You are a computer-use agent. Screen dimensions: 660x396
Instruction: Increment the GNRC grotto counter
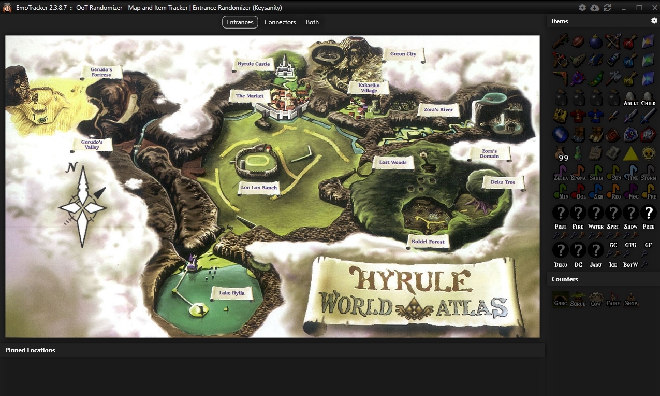pyautogui.click(x=561, y=300)
